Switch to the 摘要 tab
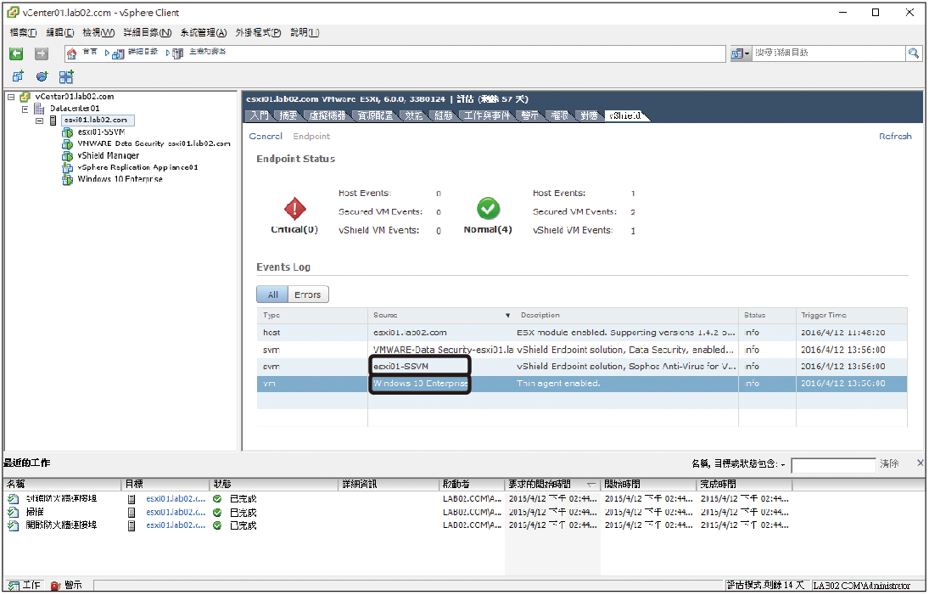This screenshot has width=929, height=595. pos(288,115)
